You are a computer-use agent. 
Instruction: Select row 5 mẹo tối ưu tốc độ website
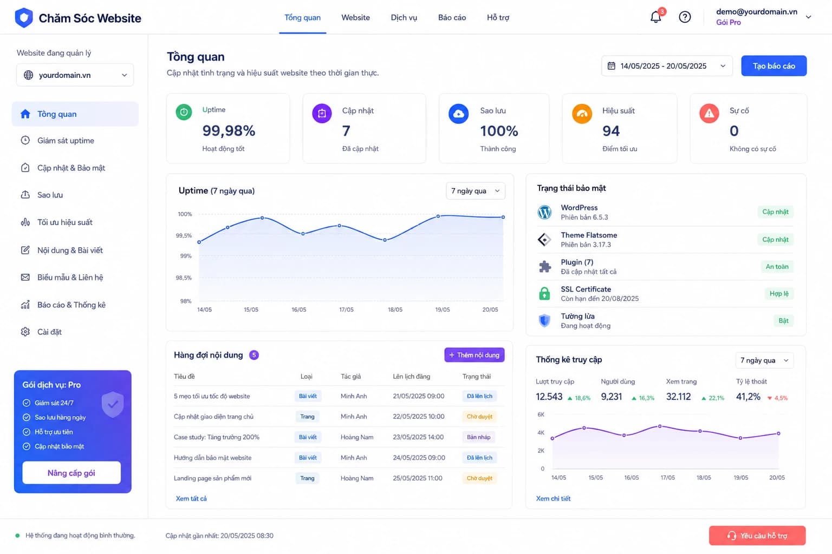tap(339, 397)
